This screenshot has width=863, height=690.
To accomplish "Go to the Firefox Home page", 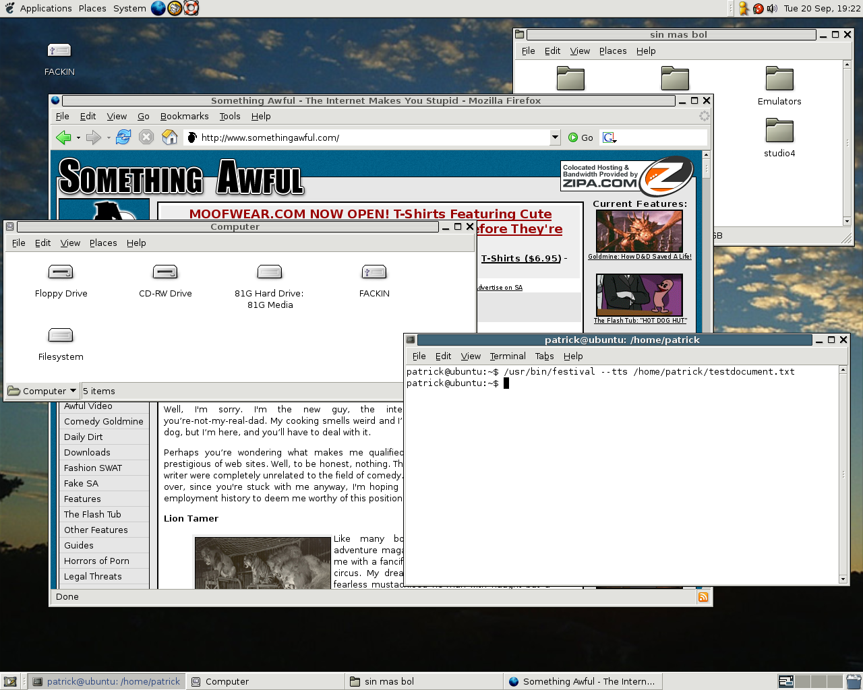I will point(170,137).
